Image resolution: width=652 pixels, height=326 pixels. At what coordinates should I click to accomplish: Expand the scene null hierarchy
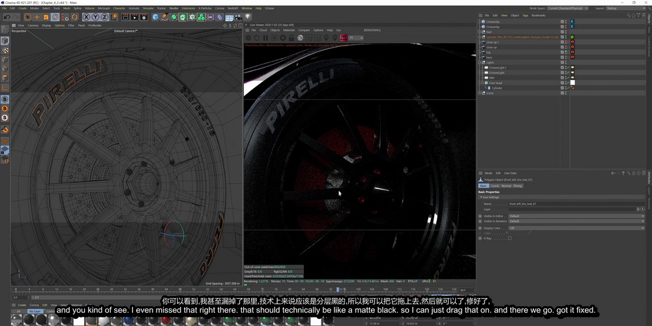tap(479, 93)
